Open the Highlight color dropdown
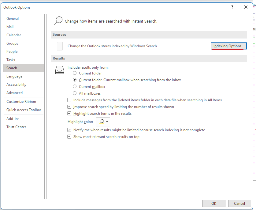Screen dimensions: 256x210 103,122
